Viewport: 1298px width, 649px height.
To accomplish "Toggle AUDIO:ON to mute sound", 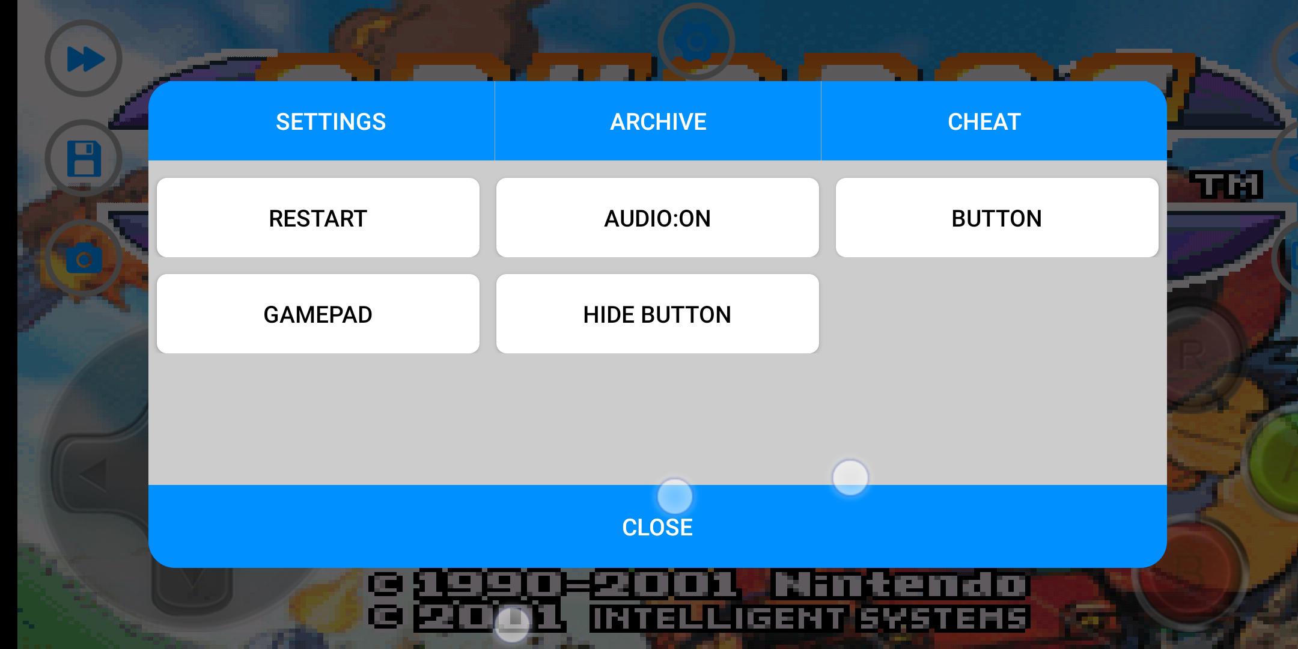I will tap(657, 217).
